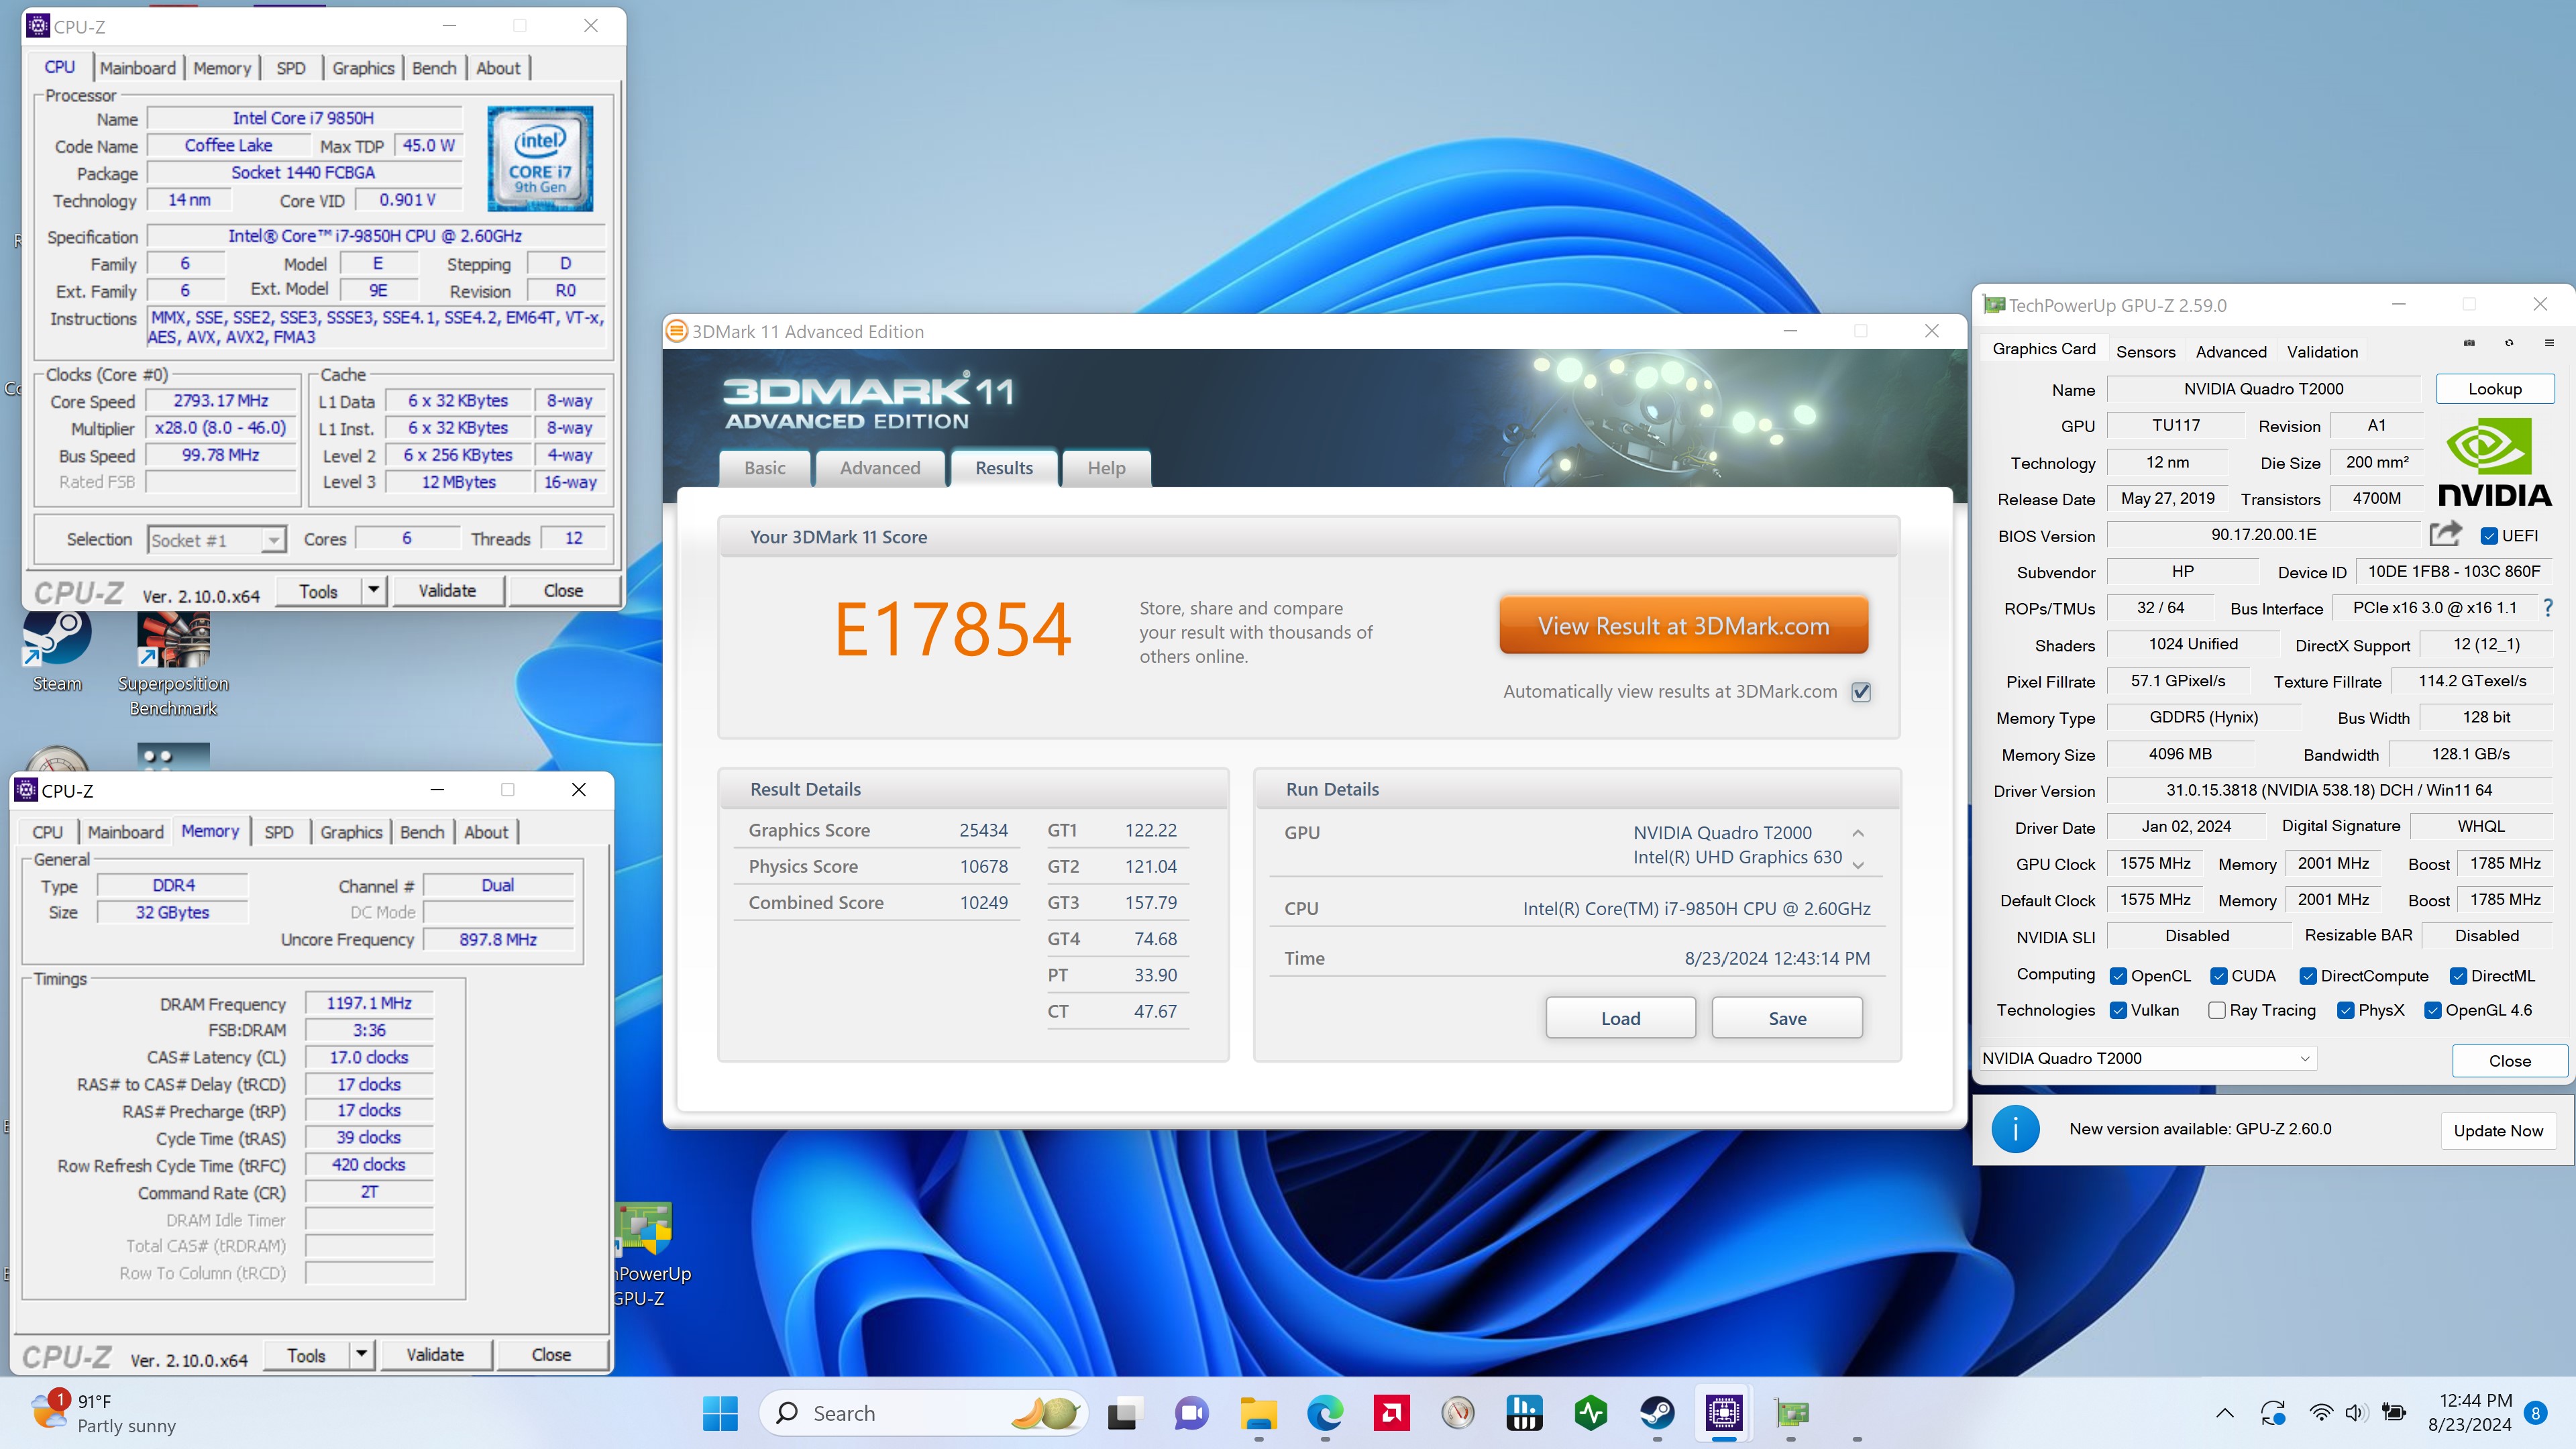
Task: Toggle the UEFI checkbox in GPU-Z
Action: point(2489,536)
